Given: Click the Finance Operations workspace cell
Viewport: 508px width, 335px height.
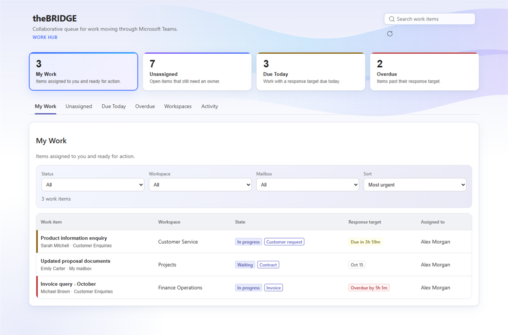Looking at the screenshot, I should [x=180, y=288].
